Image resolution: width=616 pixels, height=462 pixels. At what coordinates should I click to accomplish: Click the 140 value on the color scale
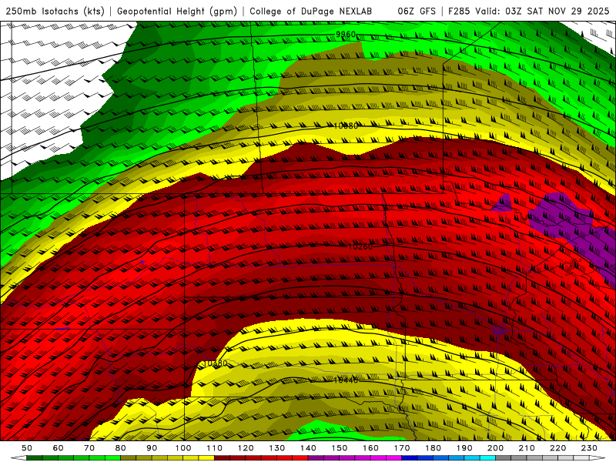tap(309, 448)
